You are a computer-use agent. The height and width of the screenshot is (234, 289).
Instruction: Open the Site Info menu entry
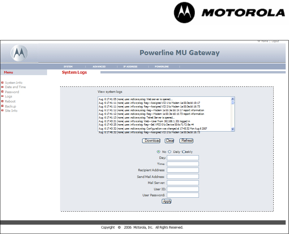(11, 110)
